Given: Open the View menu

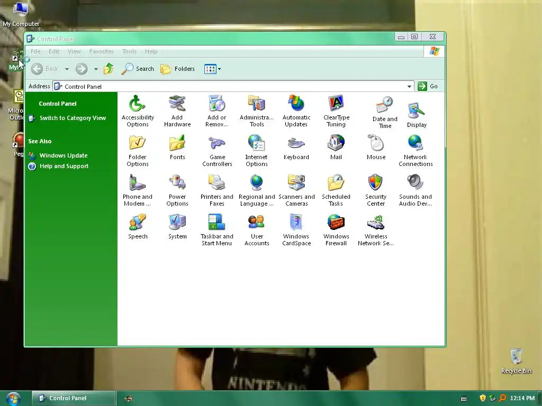Looking at the screenshot, I should coord(74,51).
